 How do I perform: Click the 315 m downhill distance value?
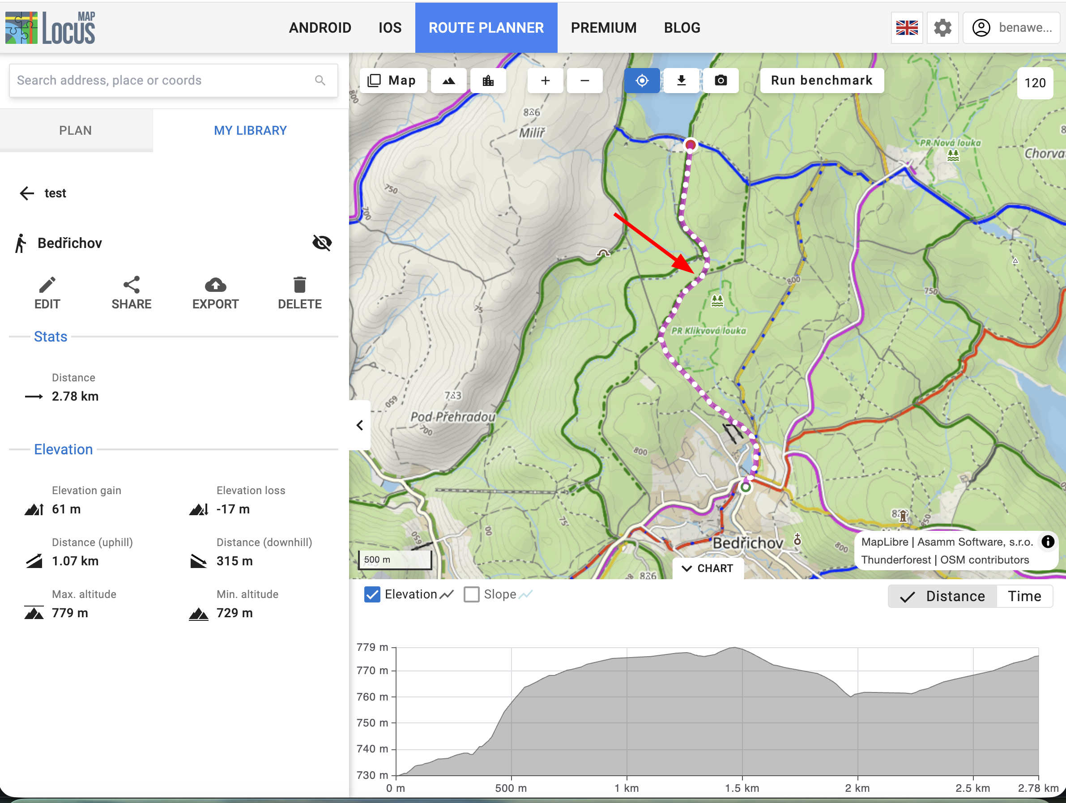(x=235, y=561)
